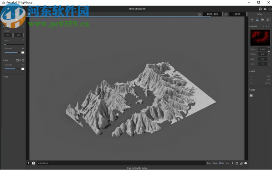Set height multiplier to 4
Viewport: 272px width, 171px height.
(x=269, y=26)
